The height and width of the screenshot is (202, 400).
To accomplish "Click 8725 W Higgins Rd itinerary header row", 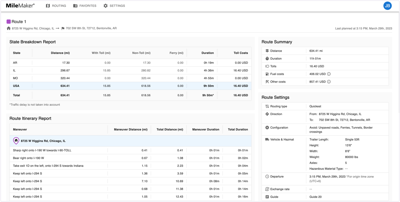I will click(130, 141).
